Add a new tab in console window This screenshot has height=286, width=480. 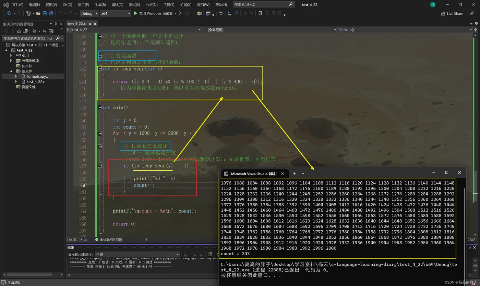pyautogui.click(x=294, y=173)
